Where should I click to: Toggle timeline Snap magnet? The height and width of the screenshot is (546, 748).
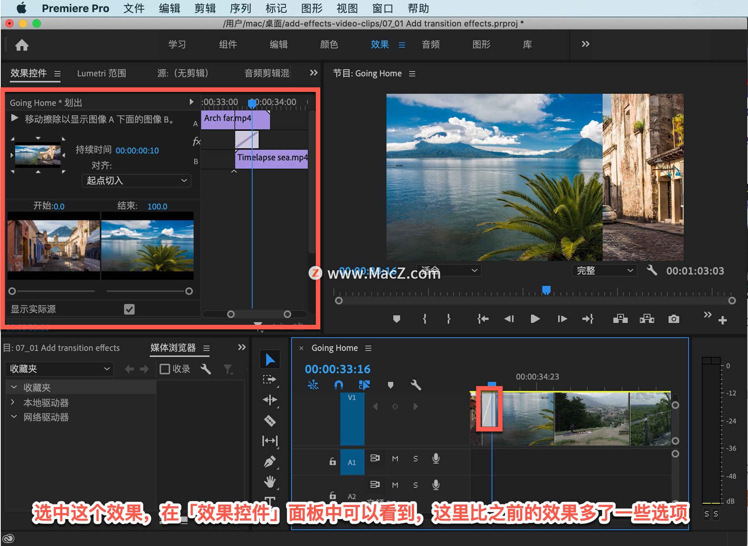[x=339, y=385]
